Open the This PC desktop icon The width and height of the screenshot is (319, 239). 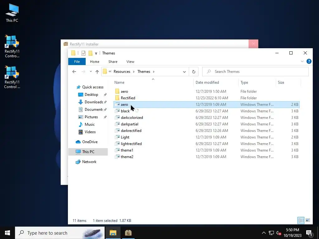click(x=12, y=13)
